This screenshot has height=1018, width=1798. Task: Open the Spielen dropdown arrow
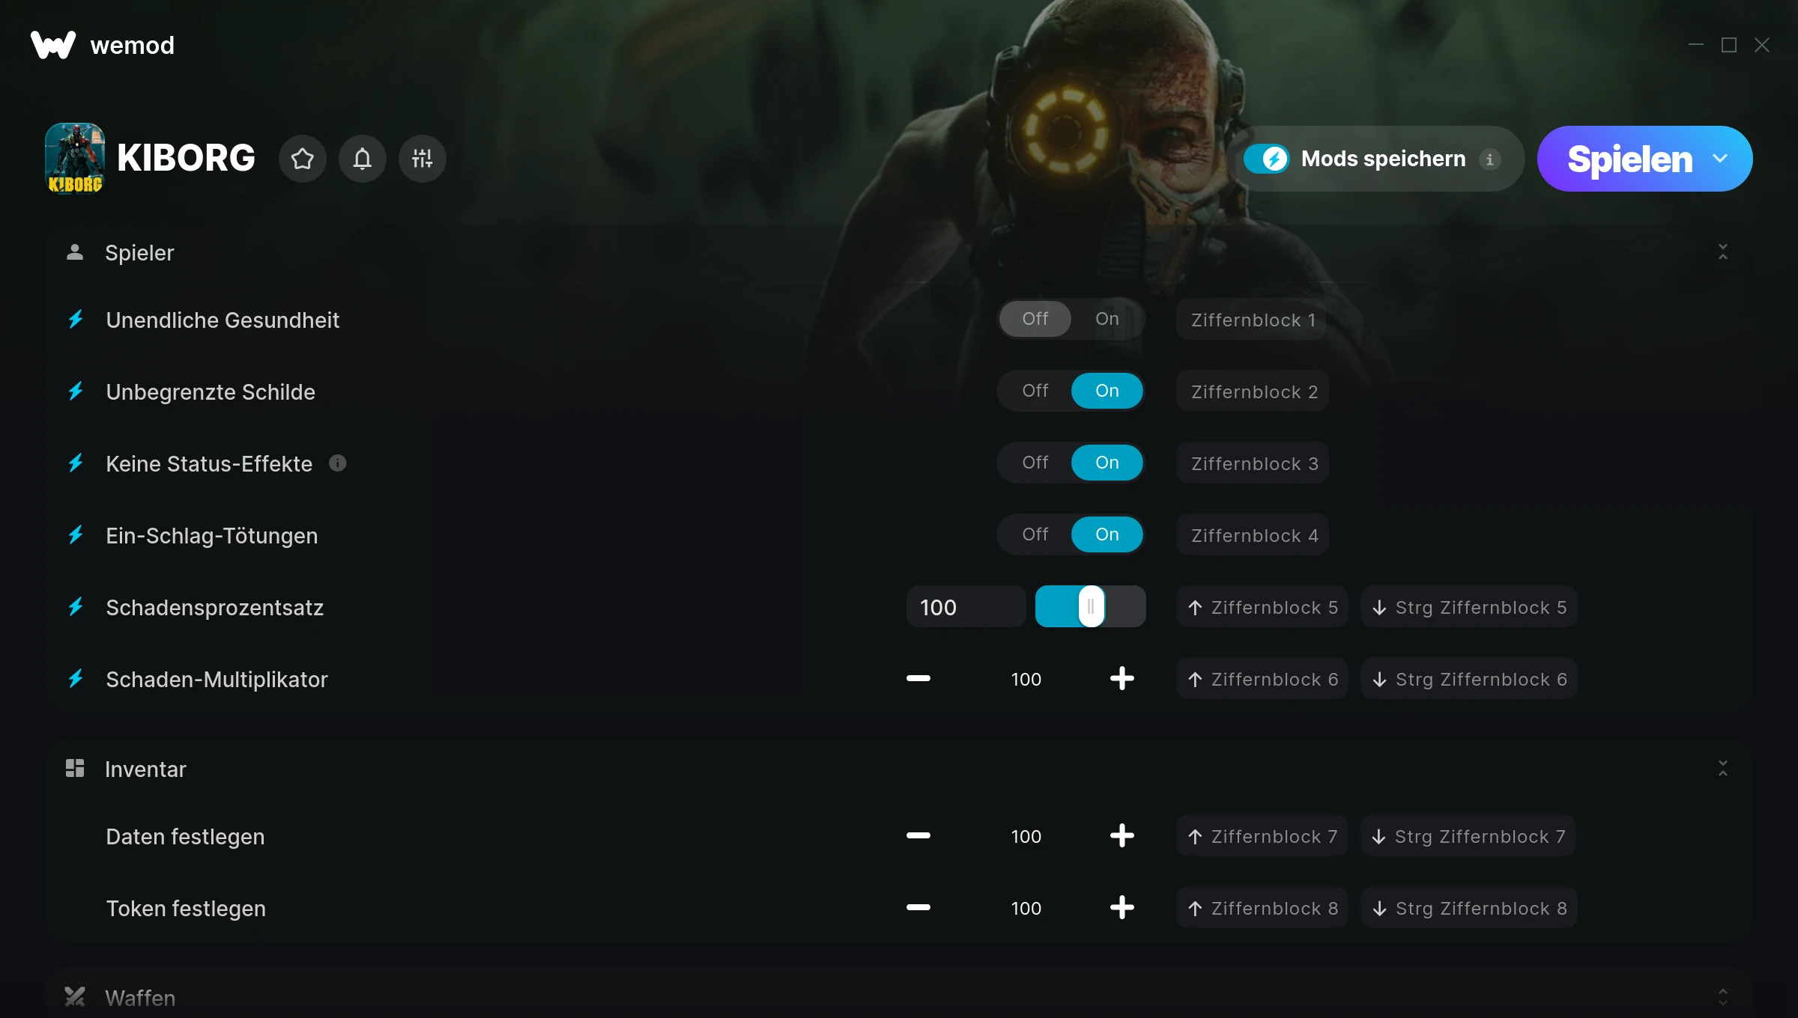point(1721,159)
